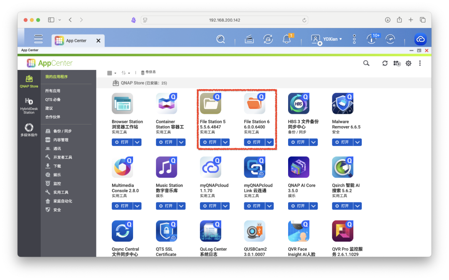Click the App Center settings gear icon

coord(408,63)
